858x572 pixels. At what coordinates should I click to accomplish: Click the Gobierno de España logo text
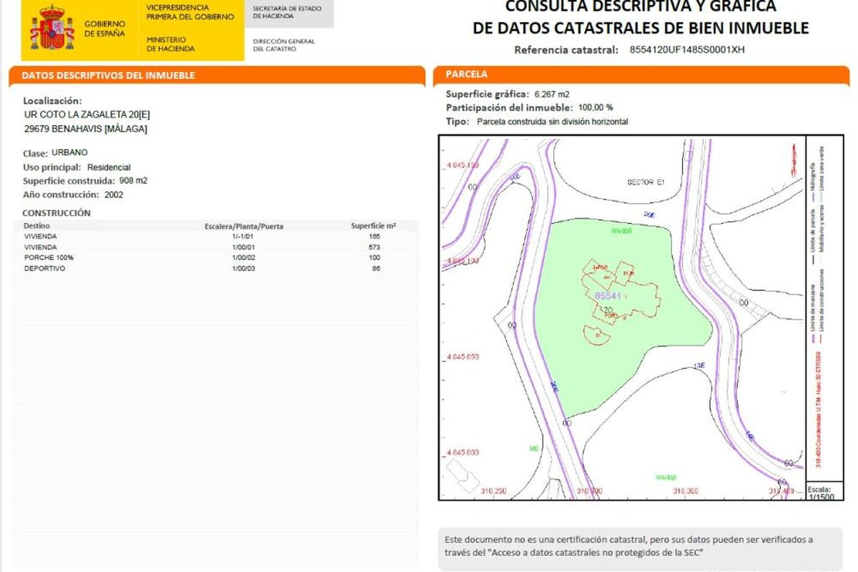104,29
